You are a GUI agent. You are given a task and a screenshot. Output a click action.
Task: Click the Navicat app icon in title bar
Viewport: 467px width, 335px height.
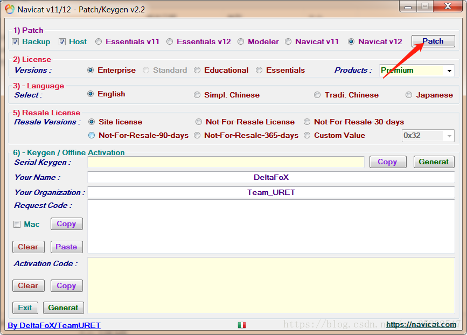tap(10, 10)
